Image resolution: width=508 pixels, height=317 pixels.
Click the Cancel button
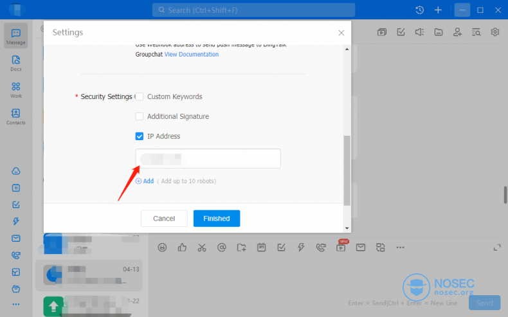tap(164, 218)
